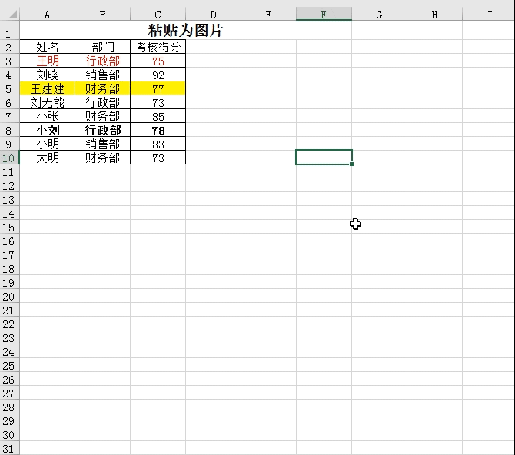Image resolution: width=515 pixels, height=455 pixels.
Task: Select column H header
Action: pyautogui.click(x=434, y=15)
